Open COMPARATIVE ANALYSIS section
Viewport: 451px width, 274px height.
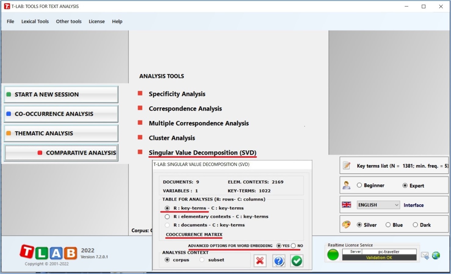pos(61,153)
